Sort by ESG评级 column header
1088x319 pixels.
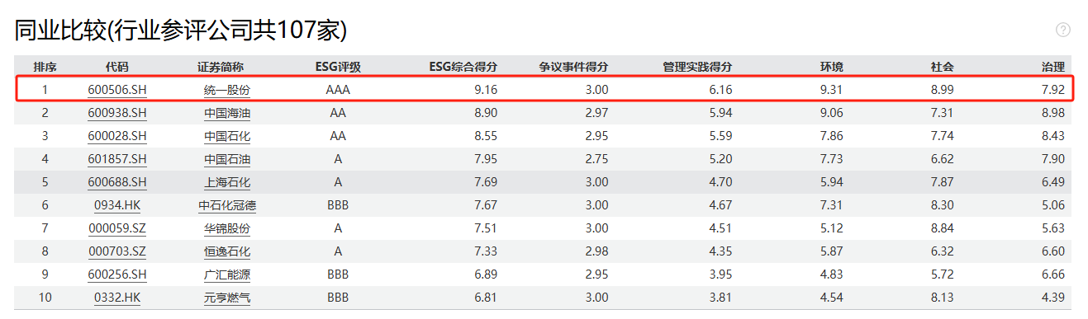(x=338, y=67)
